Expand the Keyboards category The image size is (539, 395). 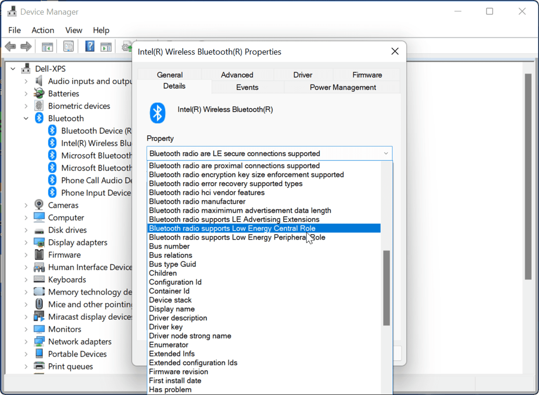pos(26,279)
